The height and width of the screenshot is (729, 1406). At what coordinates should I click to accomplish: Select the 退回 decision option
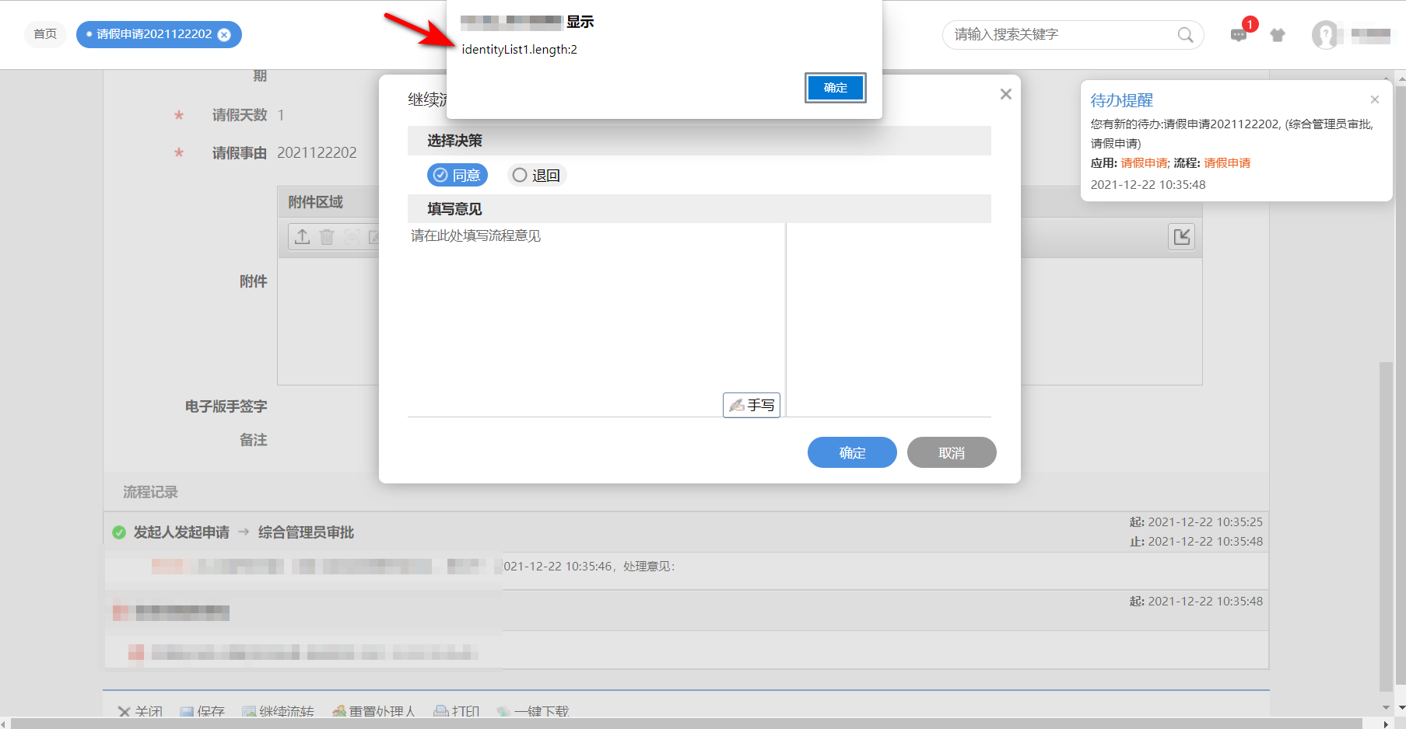pyautogui.click(x=537, y=176)
